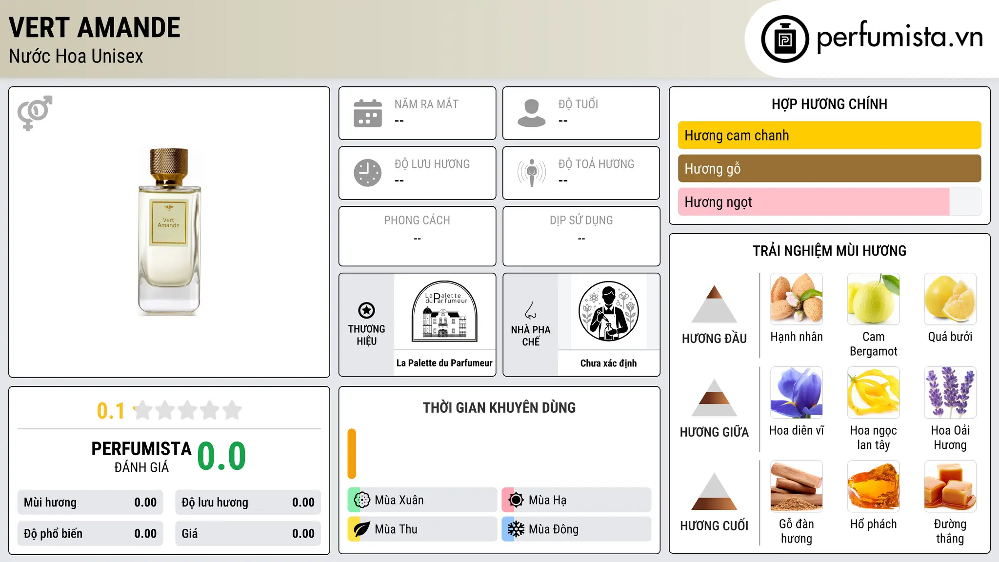Click the 0.1 user rating value
The image size is (999, 562).
[111, 411]
